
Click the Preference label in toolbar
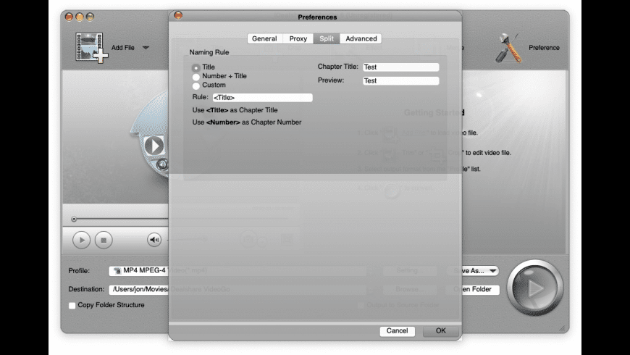(x=544, y=47)
